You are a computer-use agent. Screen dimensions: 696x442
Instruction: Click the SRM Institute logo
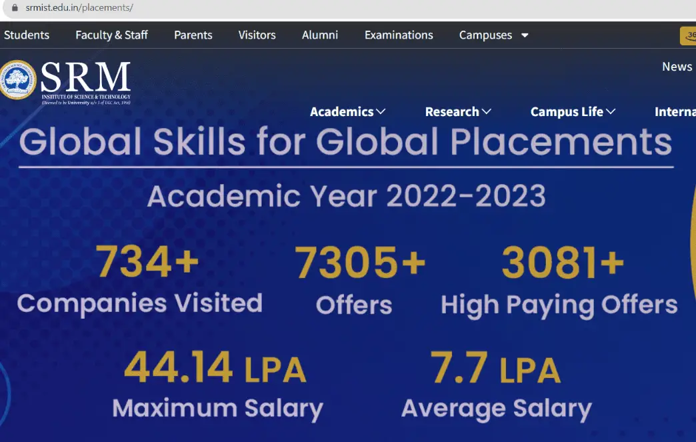(x=65, y=83)
